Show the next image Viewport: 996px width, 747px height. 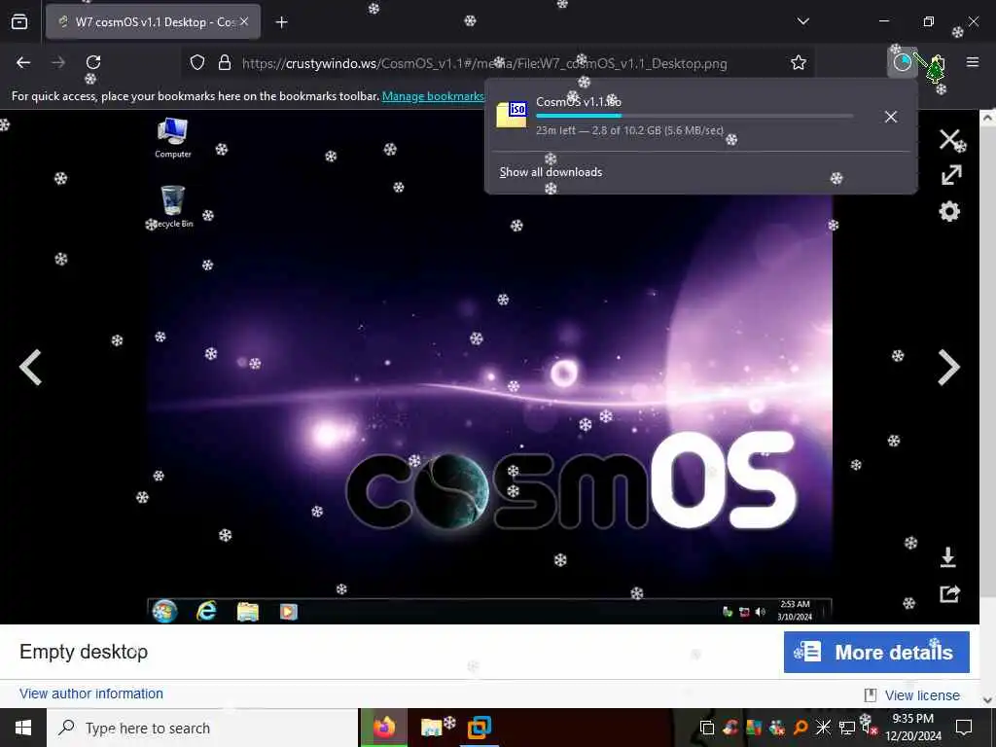(x=948, y=367)
